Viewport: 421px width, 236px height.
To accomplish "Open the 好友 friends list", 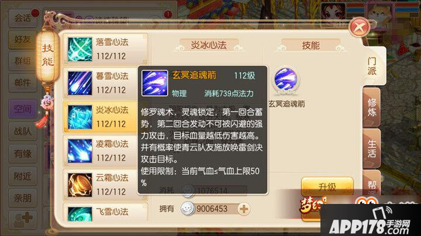I will pyautogui.click(x=23, y=40).
